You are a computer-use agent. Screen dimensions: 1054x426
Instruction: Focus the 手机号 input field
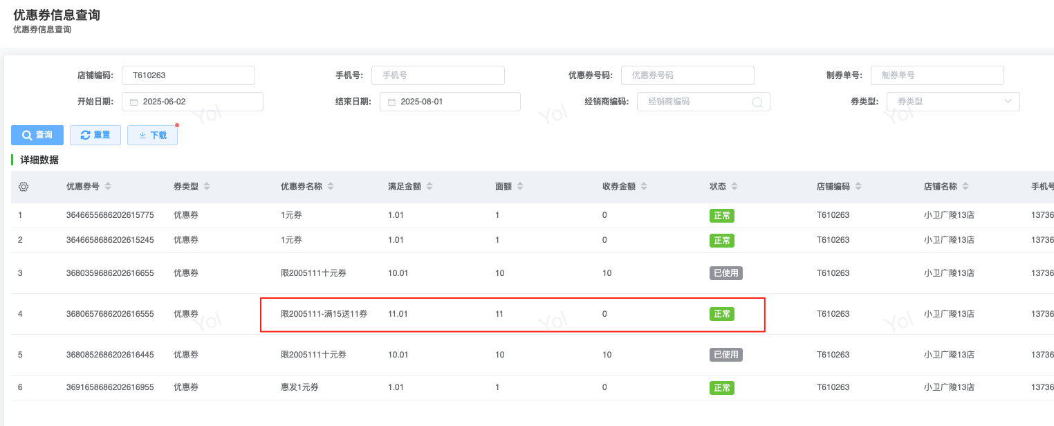point(438,75)
